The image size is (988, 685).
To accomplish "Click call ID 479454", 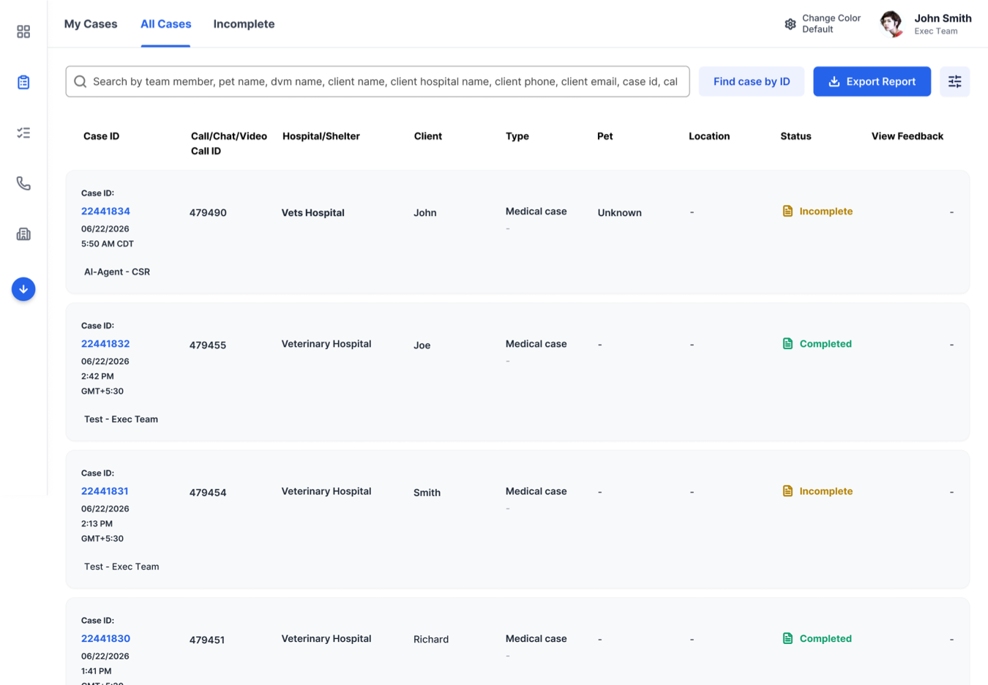I will pyautogui.click(x=208, y=493).
